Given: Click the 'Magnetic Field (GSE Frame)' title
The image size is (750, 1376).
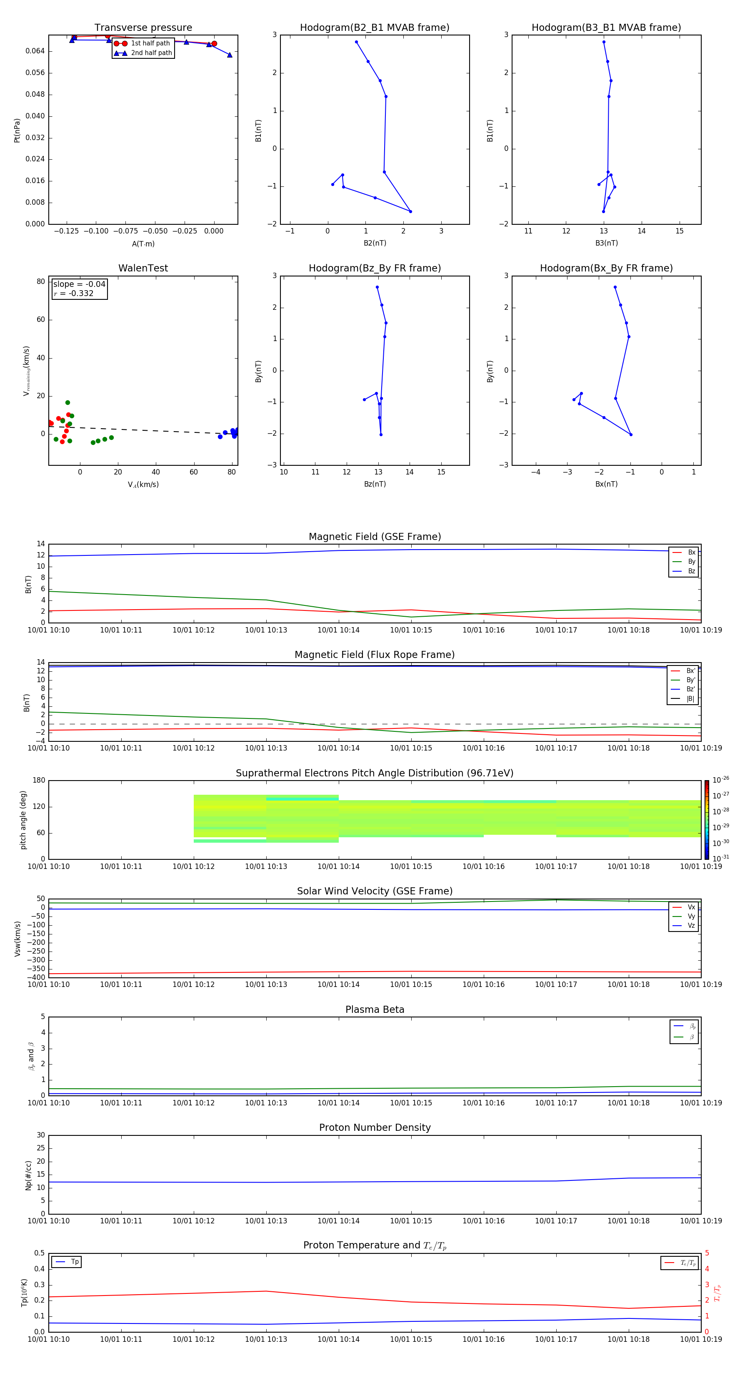Looking at the screenshot, I should [x=375, y=537].
